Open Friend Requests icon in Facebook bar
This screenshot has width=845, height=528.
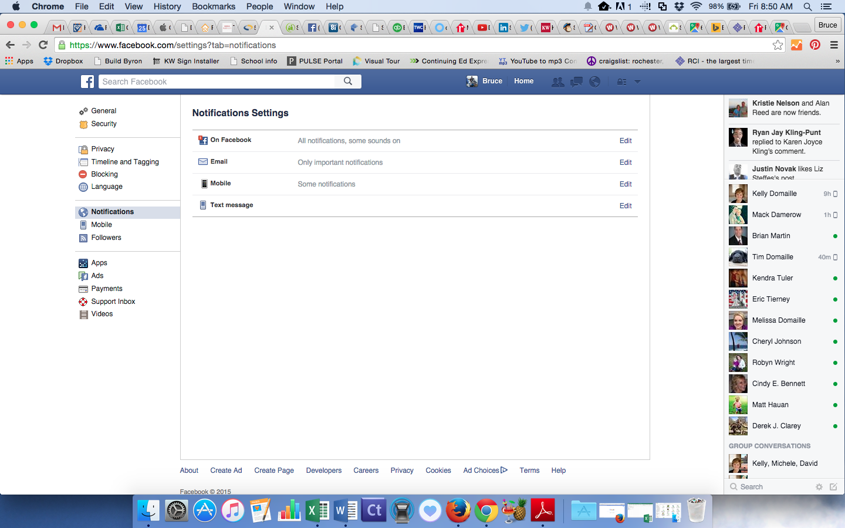(x=557, y=82)
